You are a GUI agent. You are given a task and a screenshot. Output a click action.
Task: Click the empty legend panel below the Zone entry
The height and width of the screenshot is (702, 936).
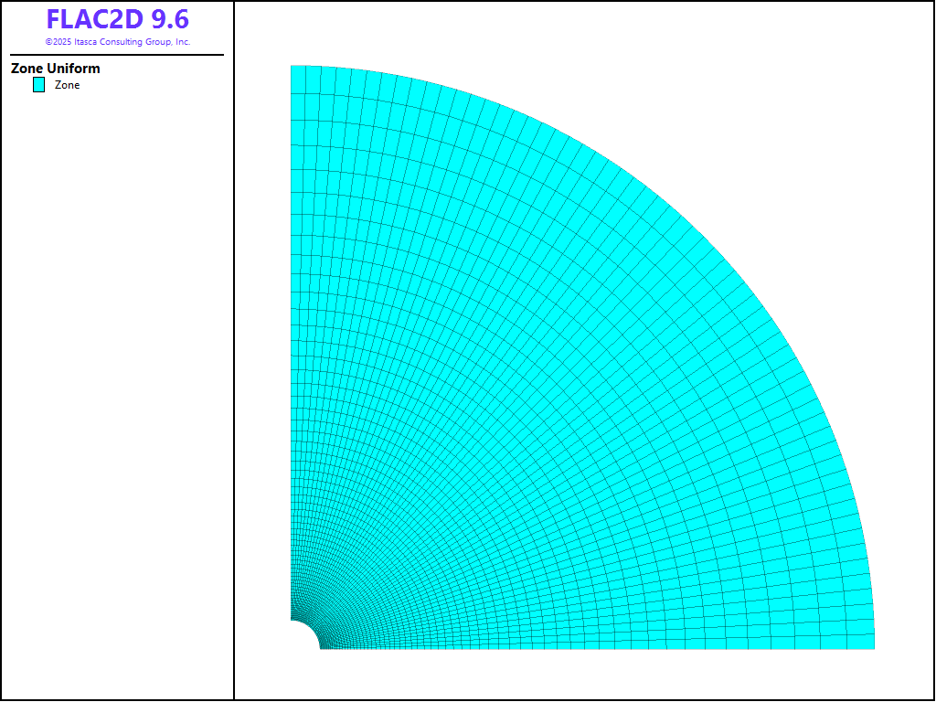(117, 366)
